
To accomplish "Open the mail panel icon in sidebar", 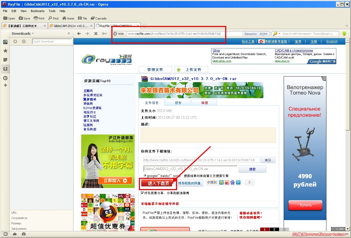I will pos(5,42).
